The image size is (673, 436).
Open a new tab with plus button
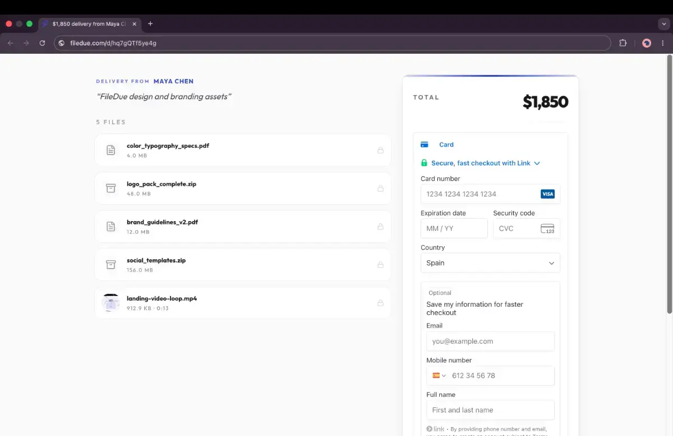coord(150,24)
